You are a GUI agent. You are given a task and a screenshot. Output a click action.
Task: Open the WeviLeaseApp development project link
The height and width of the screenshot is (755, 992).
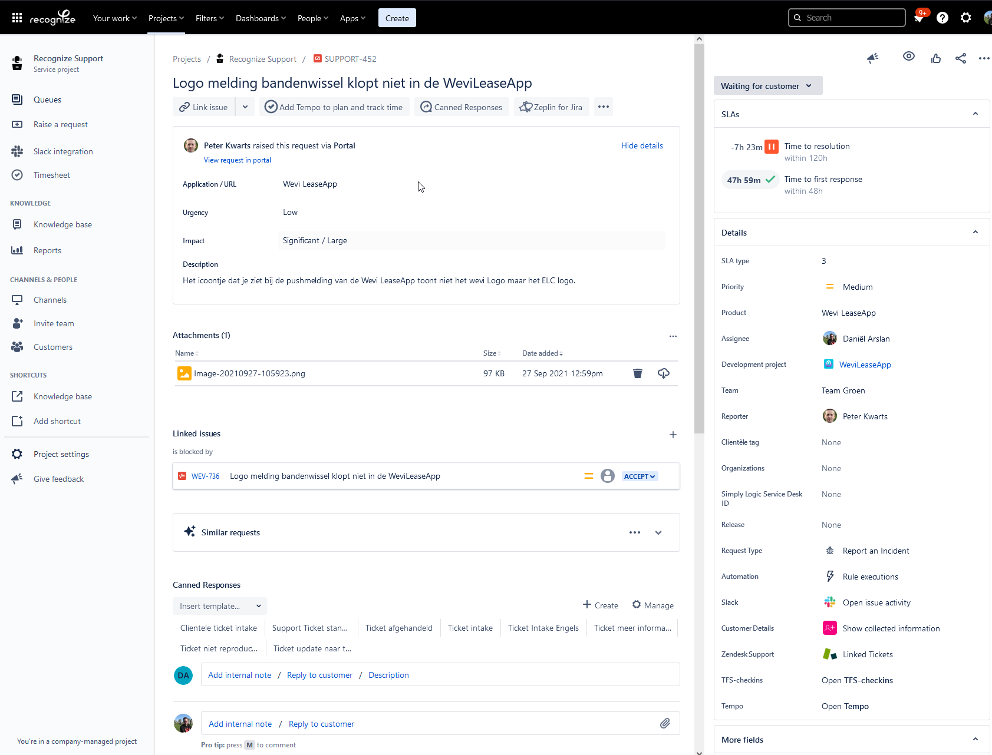pos(865,364)
